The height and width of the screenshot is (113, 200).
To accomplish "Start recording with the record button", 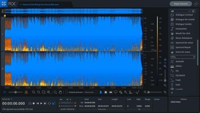I will click(x=33, y=103).
